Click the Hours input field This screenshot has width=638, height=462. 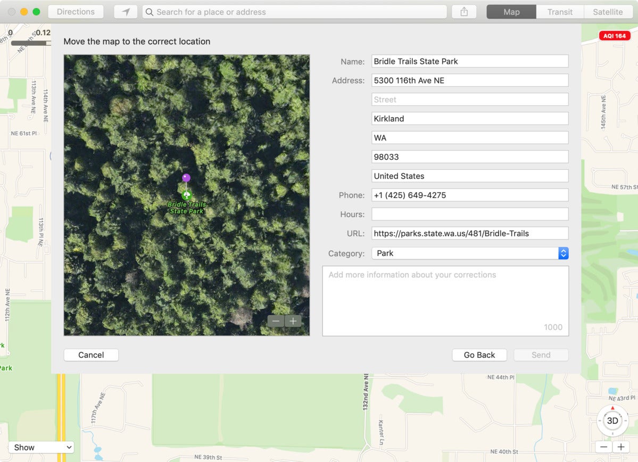470,214
